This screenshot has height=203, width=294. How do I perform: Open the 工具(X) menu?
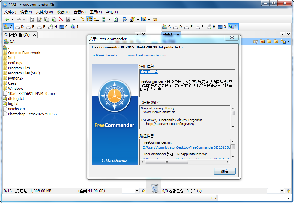click(96, 12)
